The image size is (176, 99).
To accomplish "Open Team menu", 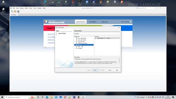I will (31, 8).
